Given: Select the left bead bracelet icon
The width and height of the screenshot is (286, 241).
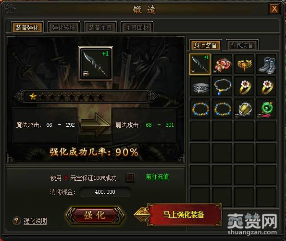Looking at the screenshot, I should point(200,108).
